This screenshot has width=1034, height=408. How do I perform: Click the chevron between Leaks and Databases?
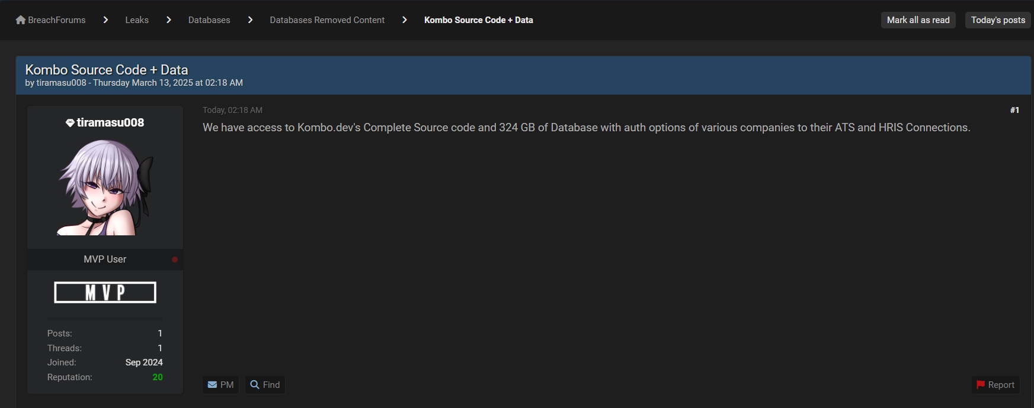pos(169,20)
